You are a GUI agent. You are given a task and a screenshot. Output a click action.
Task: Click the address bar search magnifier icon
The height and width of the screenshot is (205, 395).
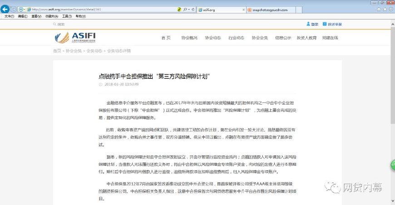[x=185, y=10]
